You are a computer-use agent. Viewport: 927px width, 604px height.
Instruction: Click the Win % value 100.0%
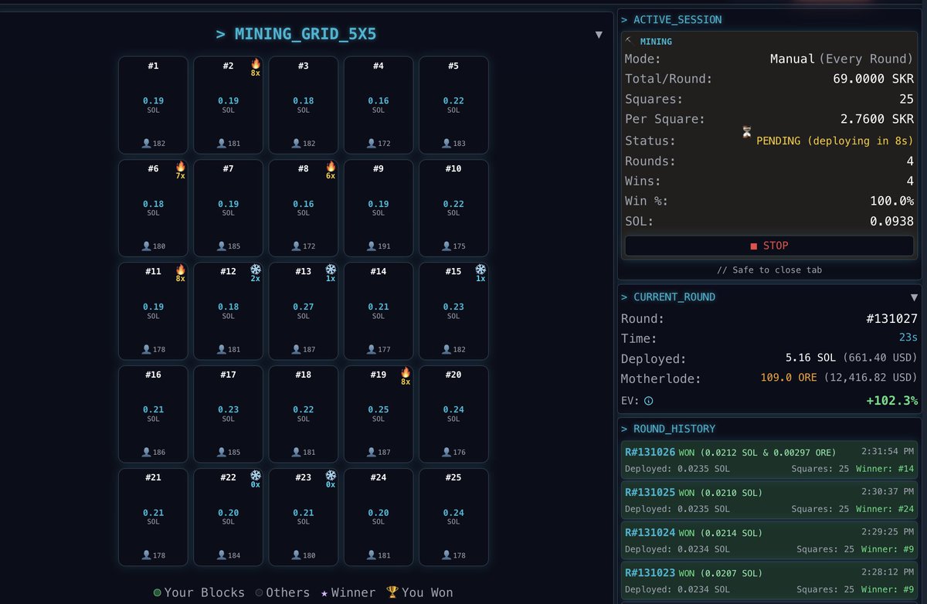(891, 202)
